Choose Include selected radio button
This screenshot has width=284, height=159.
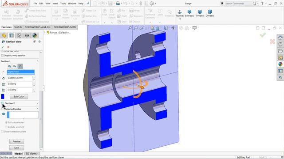tap(6, 127)
